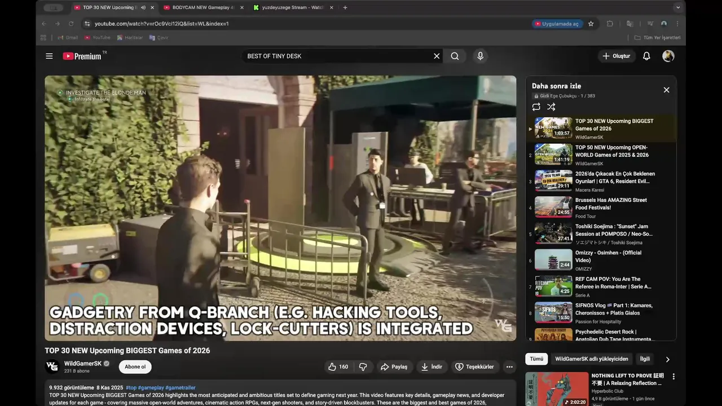Dislike the video
This screenshot has height=406, width=722.
(x=363, y=367)
